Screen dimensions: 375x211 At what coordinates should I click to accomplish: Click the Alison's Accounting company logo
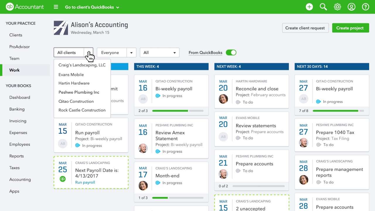coord(61,28)
